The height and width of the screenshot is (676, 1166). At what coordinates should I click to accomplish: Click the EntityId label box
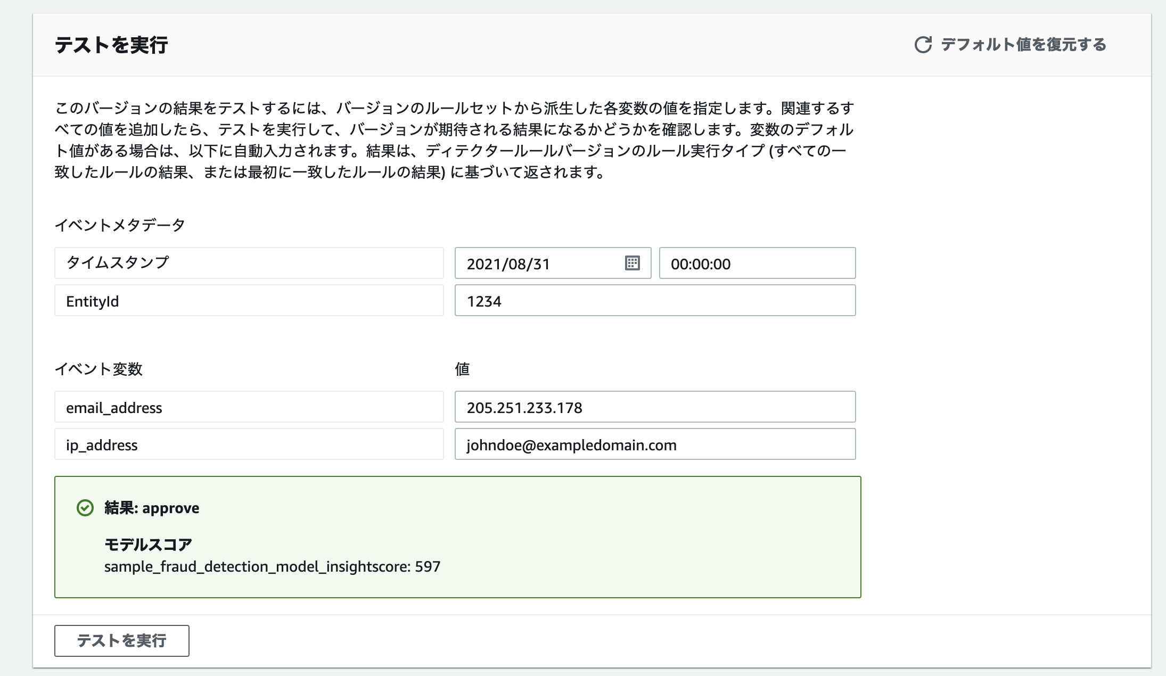coord(249,301)
